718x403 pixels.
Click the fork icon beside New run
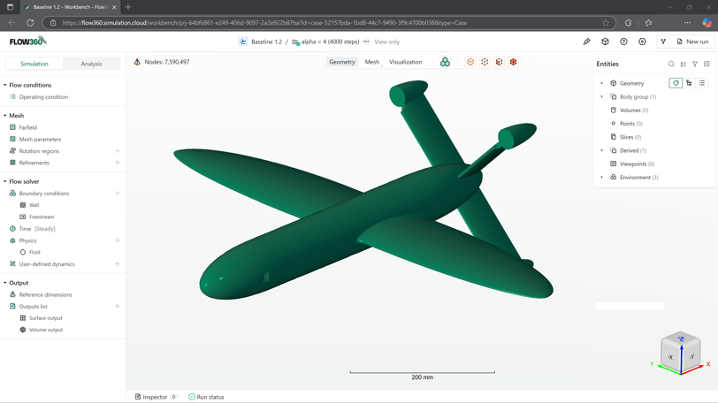pos(663,42)
